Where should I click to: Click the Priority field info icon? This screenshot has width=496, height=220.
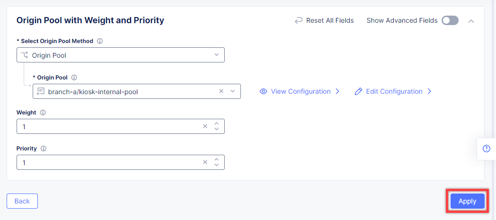[x=44, y=149]
